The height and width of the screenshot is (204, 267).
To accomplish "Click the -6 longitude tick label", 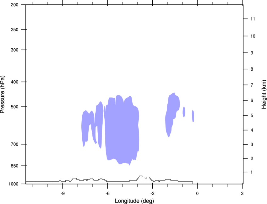I will point(107,194).
